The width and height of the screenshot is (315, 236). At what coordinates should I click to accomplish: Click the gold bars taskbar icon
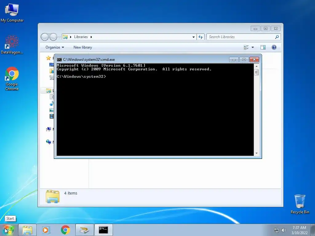[84, 230]
